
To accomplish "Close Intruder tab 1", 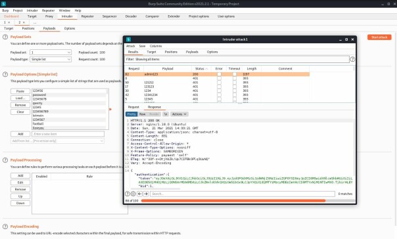I will pos(9,22).
